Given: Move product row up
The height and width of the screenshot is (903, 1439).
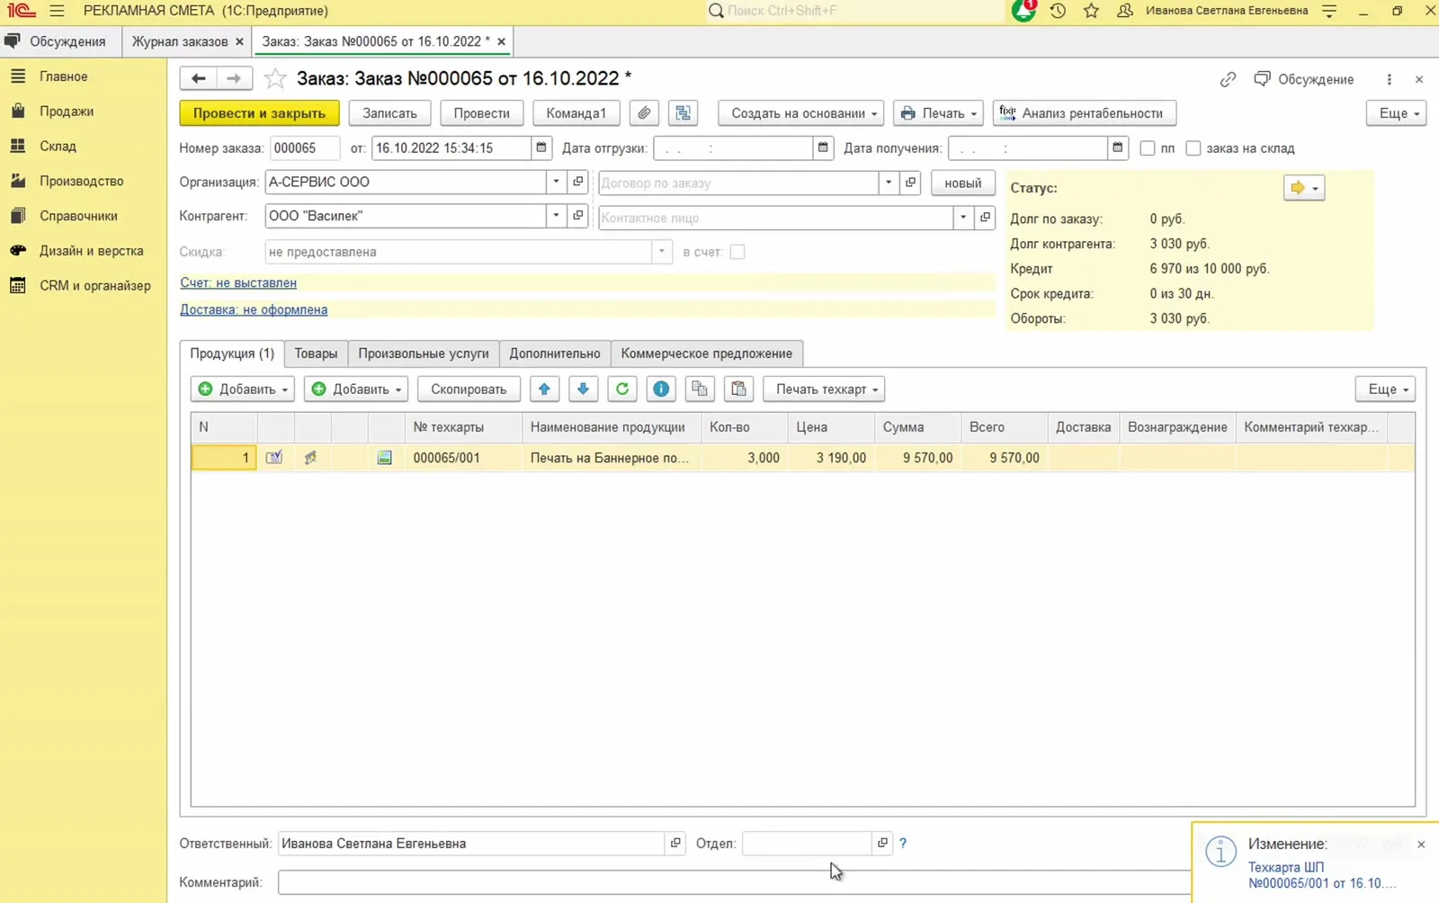Looking at the screenshot, I should (x=544, y=389).
